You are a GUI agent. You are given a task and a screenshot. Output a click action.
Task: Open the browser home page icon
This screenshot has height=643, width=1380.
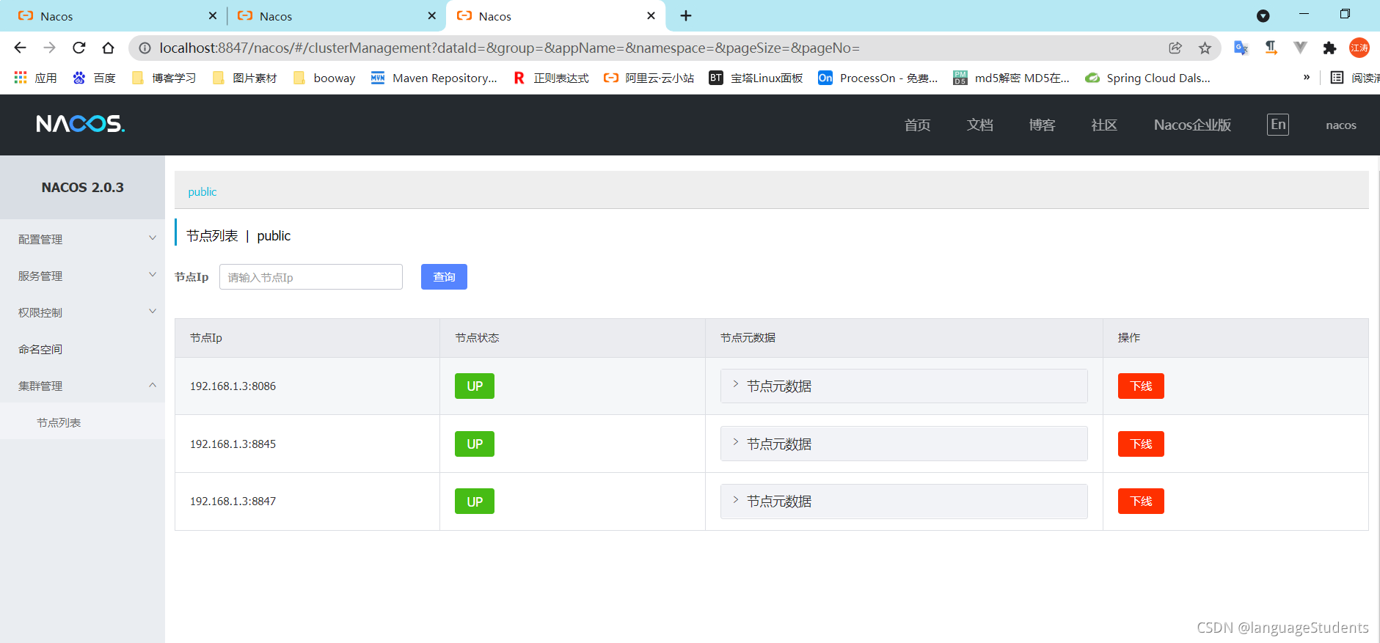(108, 48)
